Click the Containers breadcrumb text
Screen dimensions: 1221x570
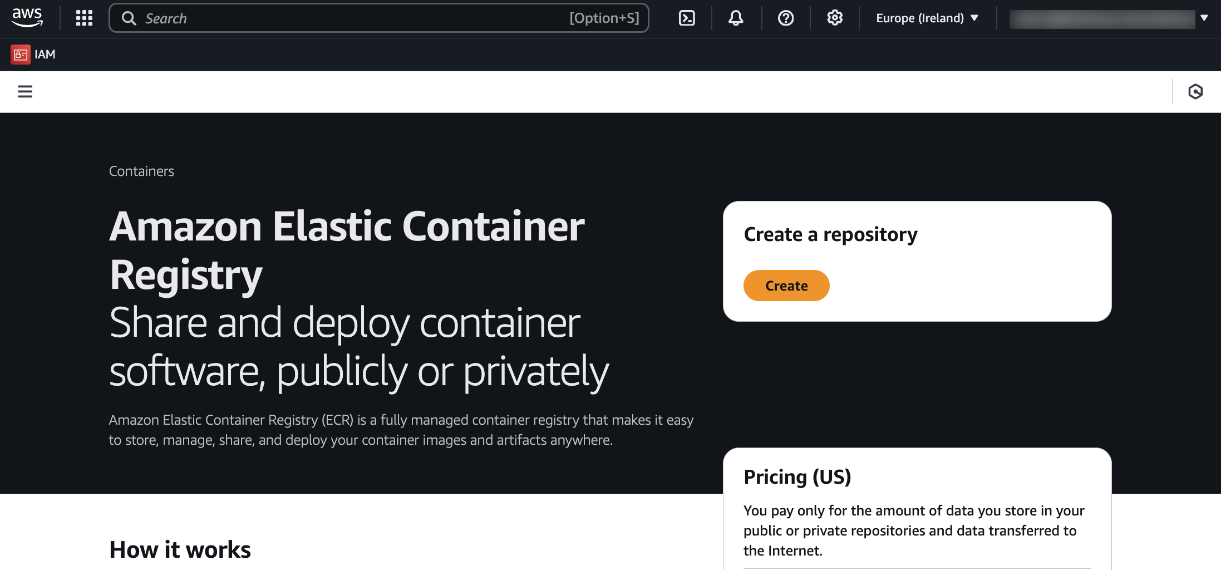[141, 171]
